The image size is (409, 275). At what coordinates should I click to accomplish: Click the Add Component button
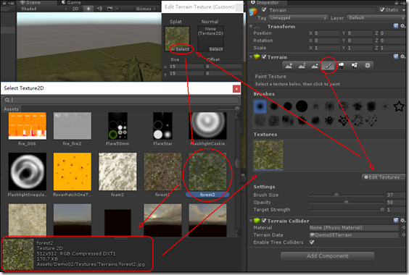[327, 256]
